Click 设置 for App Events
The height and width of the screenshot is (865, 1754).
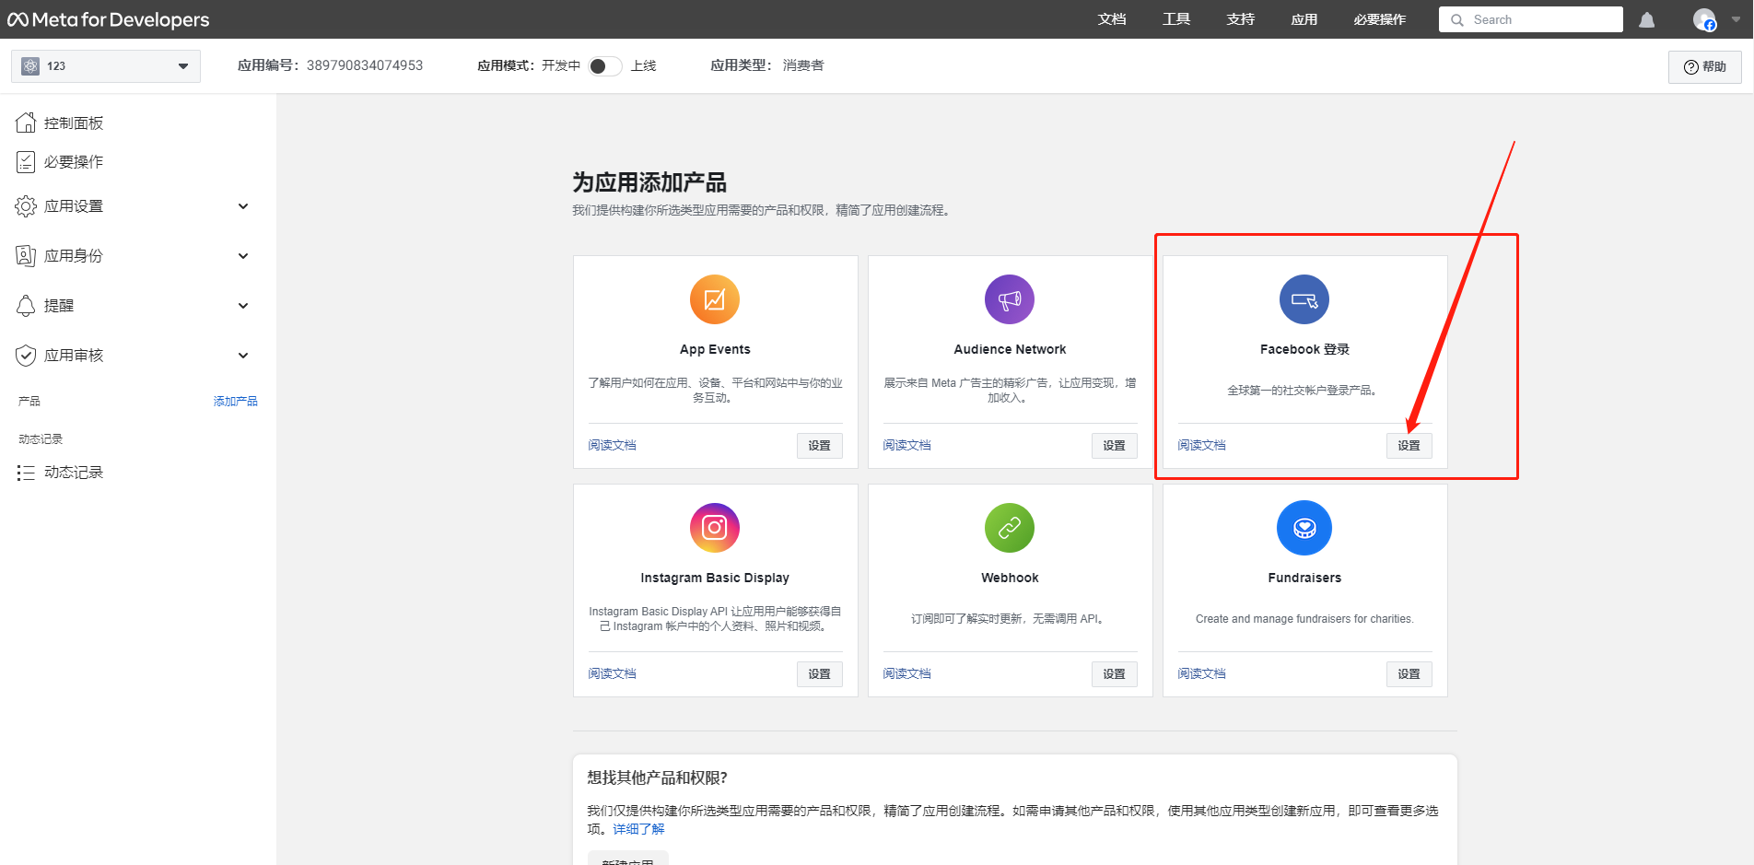(x=820, y=446)
